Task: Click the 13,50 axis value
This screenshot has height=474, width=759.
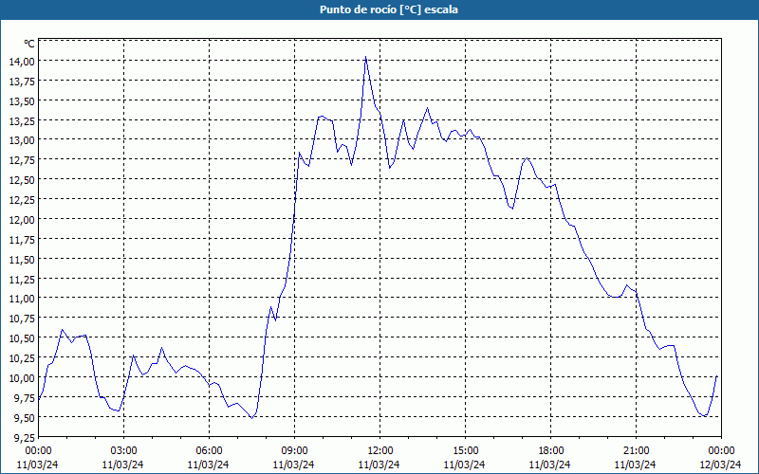Action: tap(22, 101)
